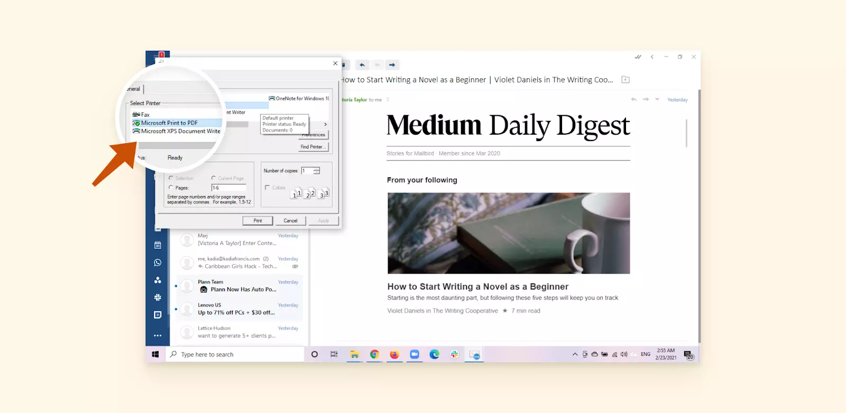Image resolution: width=846 pixels, height=413 pixels.
Task: Select OneNote for Windows 10 printer
Action: [x=299, y=98]
